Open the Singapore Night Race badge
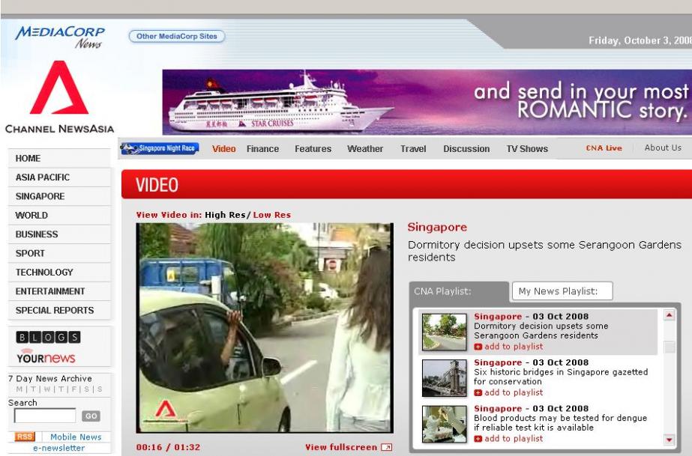 (160, 149)
